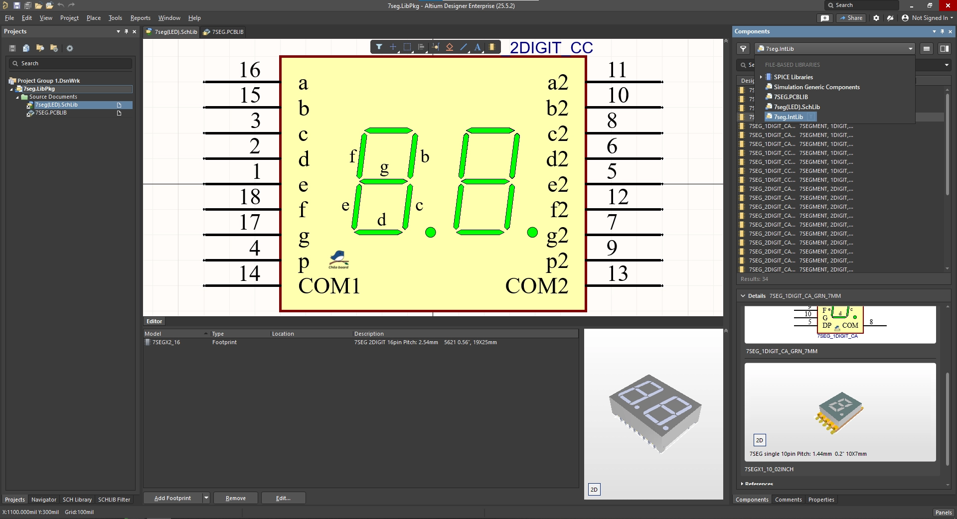Viewport: 957px width, 519px height.
Task: Click the Share button
Action: (x=851, y=18)
